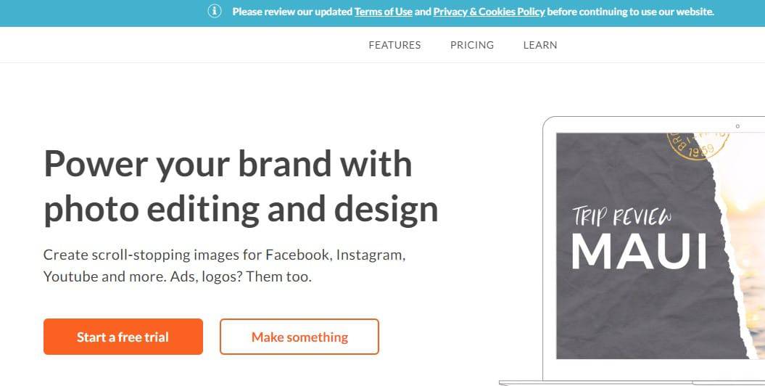Click the laptop webcam dot
Viewport: 765px width, 386px height.
coord(737,126)
